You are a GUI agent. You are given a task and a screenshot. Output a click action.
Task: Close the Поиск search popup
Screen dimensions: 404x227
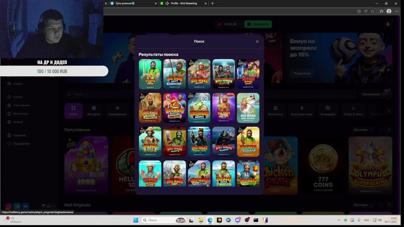click(x=257, y=41)
